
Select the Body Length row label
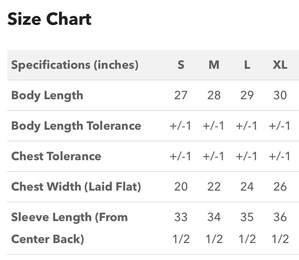tap(47, 95)
